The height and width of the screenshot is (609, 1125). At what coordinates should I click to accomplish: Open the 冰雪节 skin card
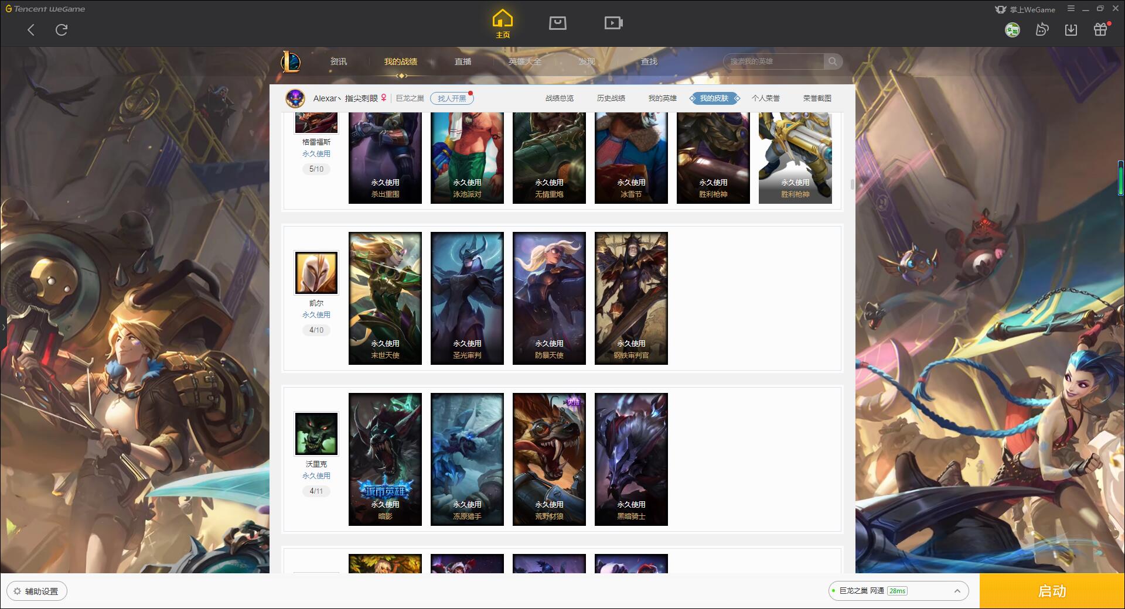pos(631,158)
